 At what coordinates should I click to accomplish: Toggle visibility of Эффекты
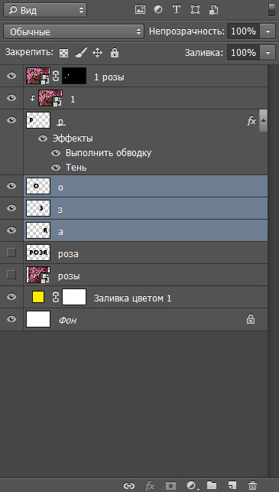point(43,138)
